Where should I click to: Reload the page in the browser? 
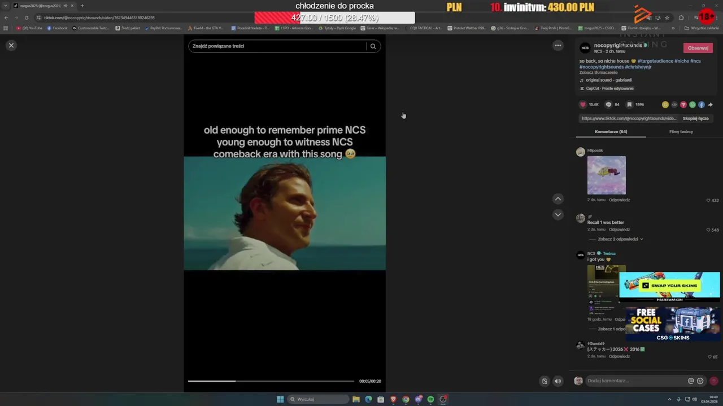point(26,17)
